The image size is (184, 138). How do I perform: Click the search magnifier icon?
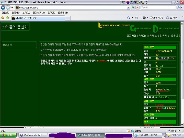point(178,7)
